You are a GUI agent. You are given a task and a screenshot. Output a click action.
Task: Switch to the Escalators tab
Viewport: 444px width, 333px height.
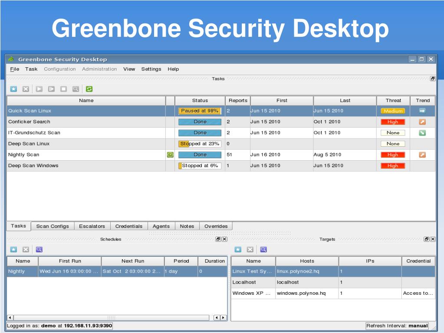coord(92,226)
